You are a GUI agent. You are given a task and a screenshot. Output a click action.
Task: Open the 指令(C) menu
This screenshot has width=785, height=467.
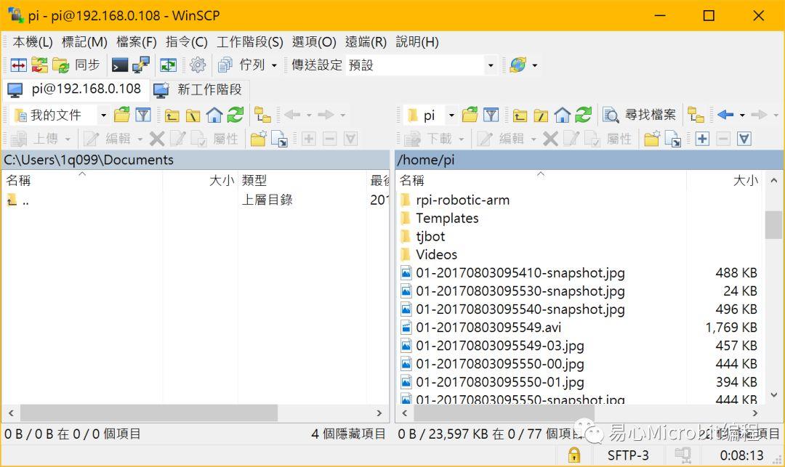[186, 42]
